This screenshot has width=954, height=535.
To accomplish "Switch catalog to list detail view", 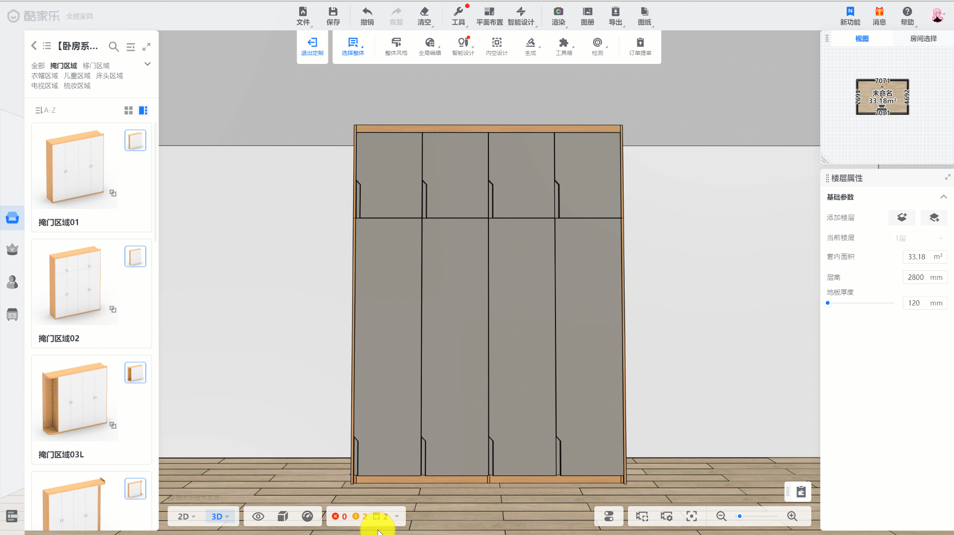I will tap(143, 110).
